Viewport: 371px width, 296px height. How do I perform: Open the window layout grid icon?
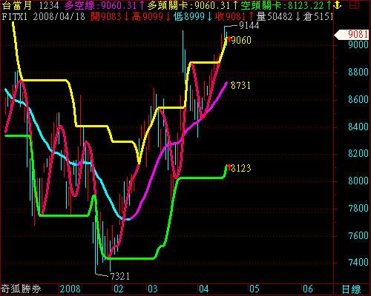pyautogui.click(x=355, y=5)
